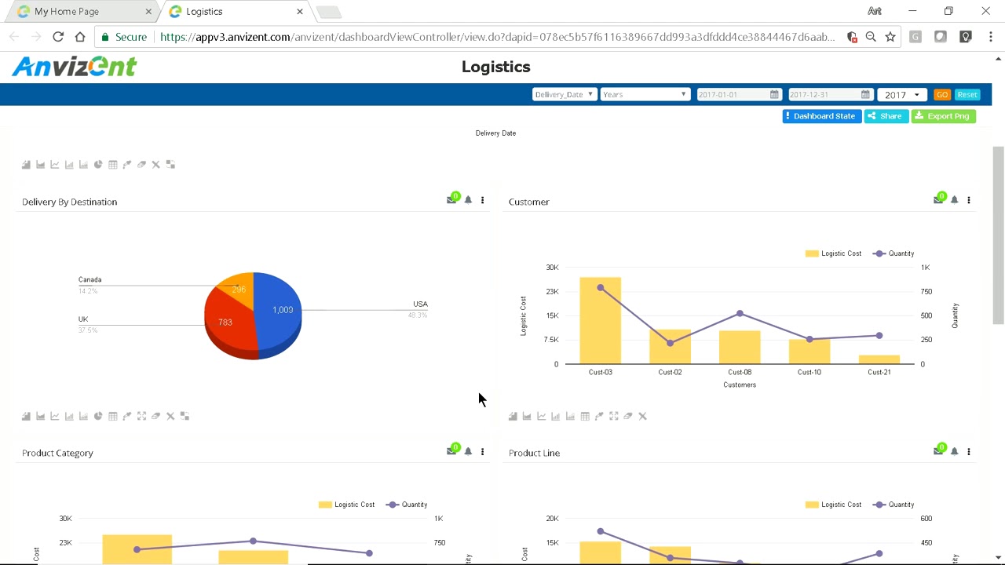1005x565 pixels.
Task: Click Cust-08 quantity line point
Action: 740,314
